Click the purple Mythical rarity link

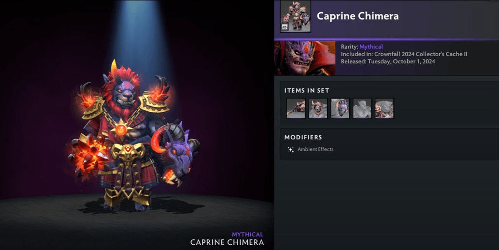371,46
